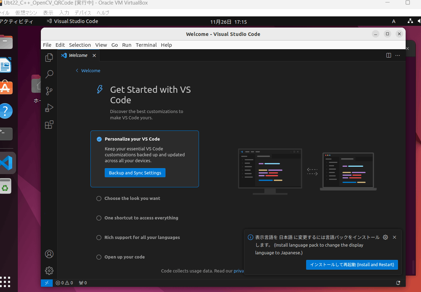Split the editor to the right

(389, 55)
